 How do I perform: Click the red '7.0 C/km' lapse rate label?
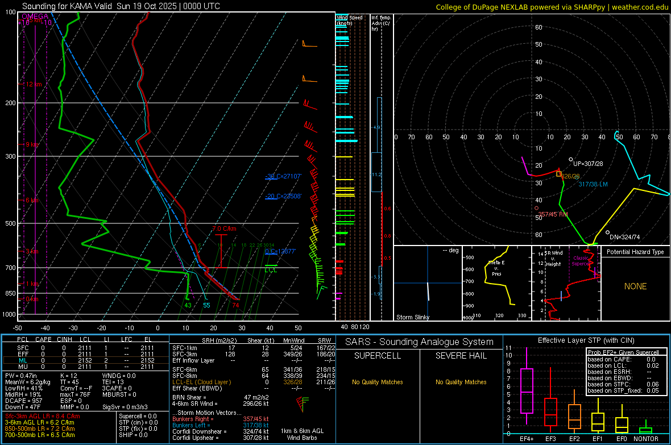(224, 228)
